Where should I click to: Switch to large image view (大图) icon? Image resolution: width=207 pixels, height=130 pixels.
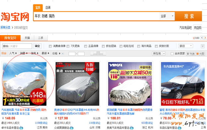coord(200,54)
